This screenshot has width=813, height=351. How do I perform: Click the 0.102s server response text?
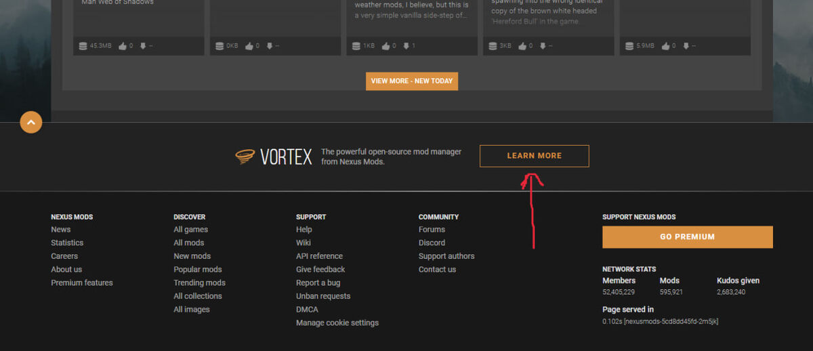[x=660, y=321]
